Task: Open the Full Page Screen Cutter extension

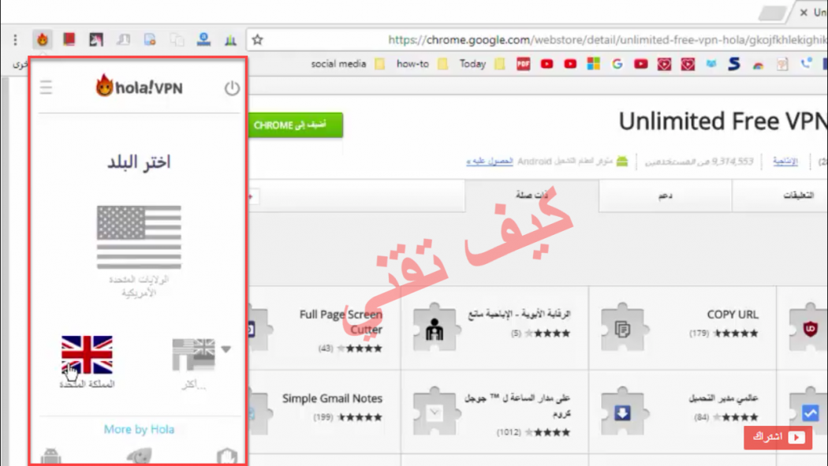Action: tap(341, 322)
